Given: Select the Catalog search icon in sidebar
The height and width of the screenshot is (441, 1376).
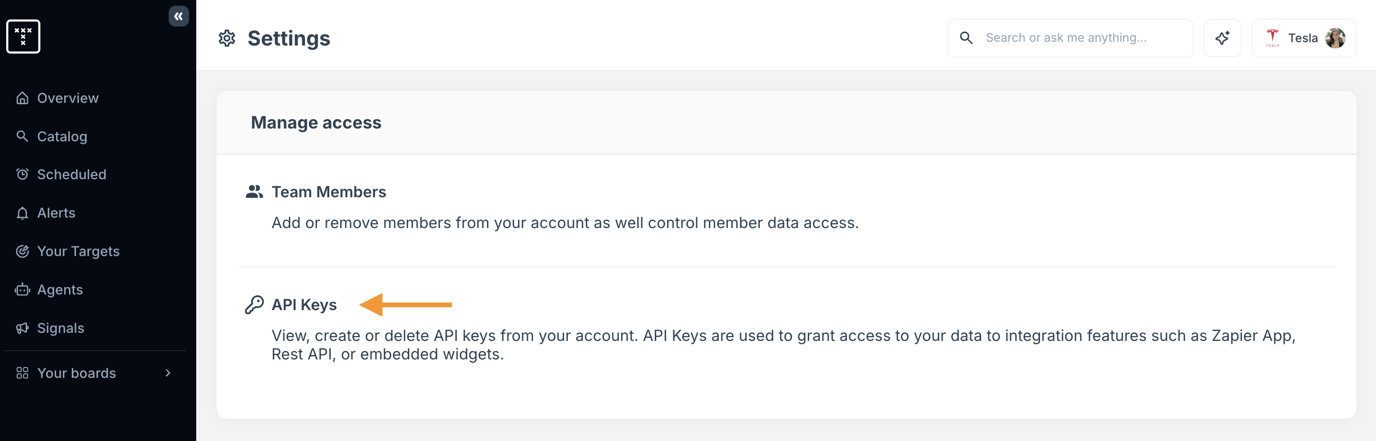Looking at the screenshot, I should (x=22, y=136).
